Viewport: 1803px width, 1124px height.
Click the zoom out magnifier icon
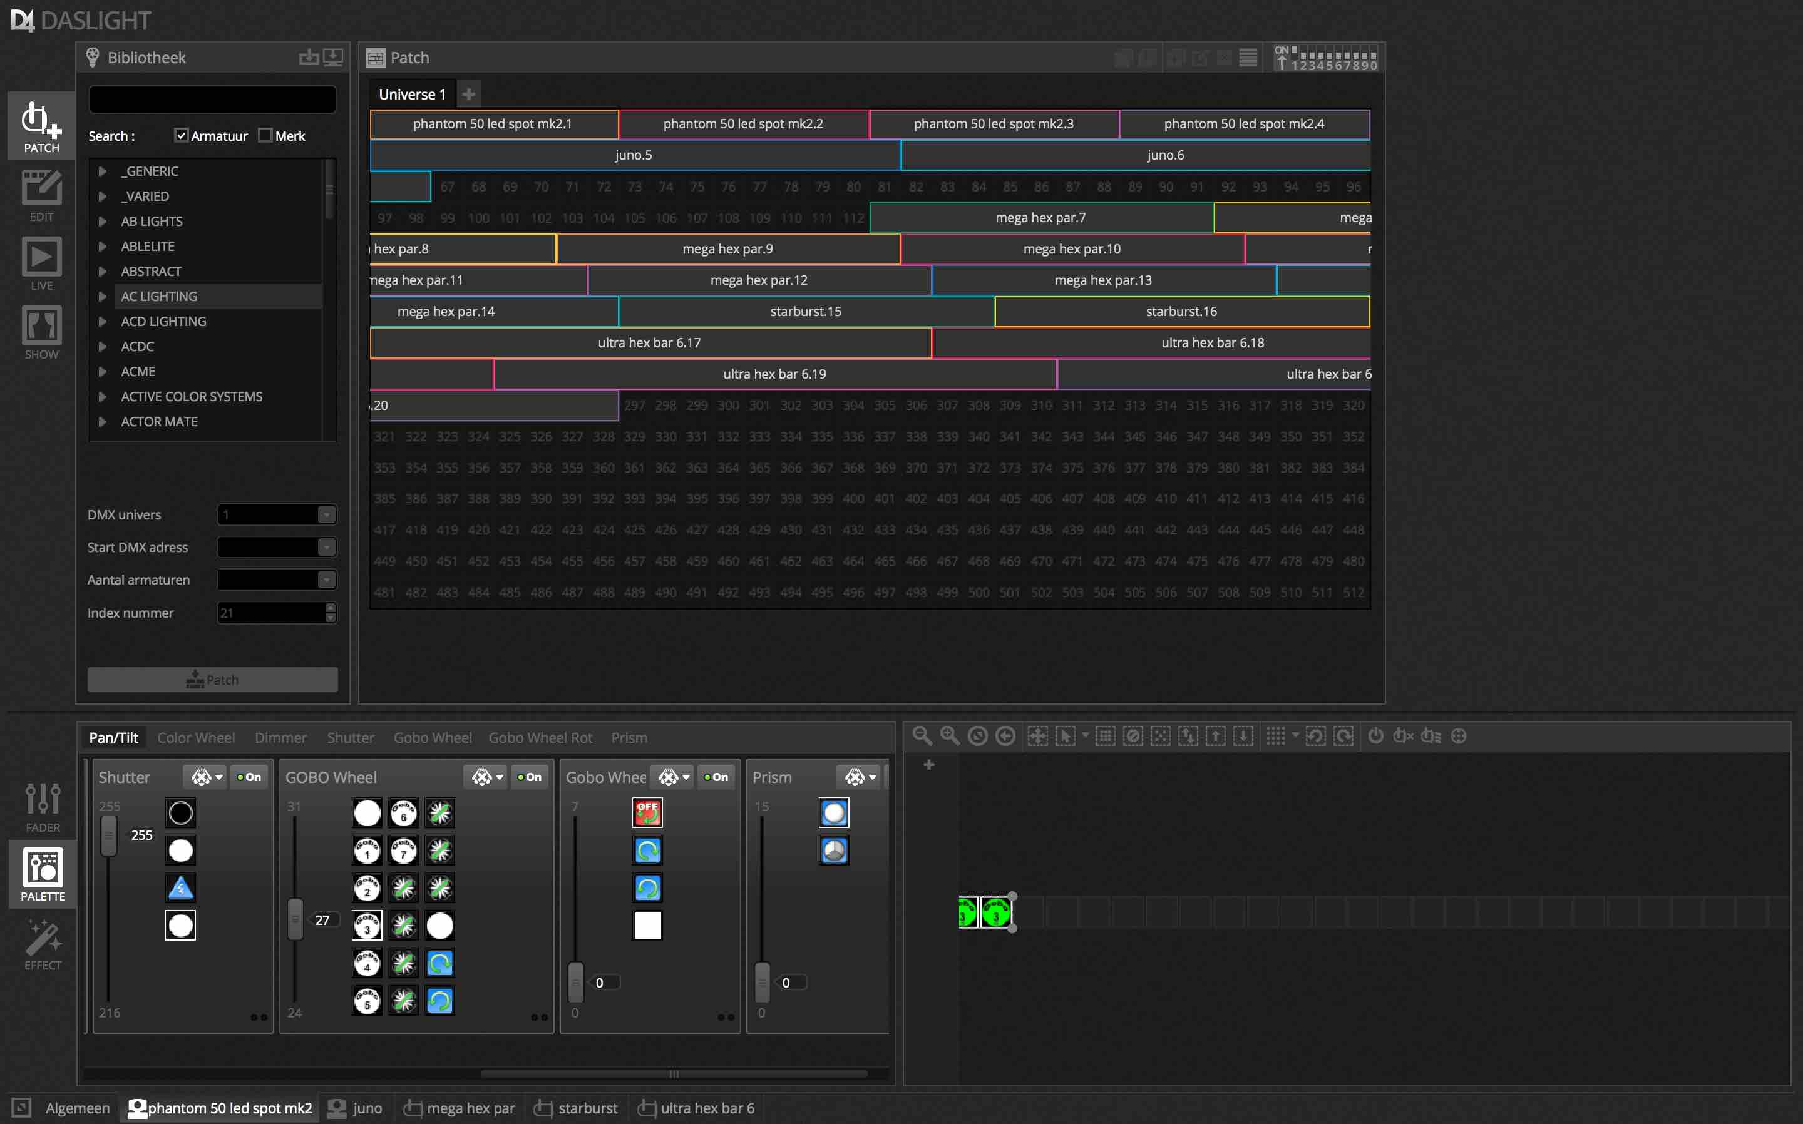(922, 735)
